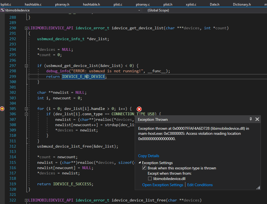
Task: Place cursor on IDEVICE_E_NO_DEVICE at line 299
Action: coord(84,76)
